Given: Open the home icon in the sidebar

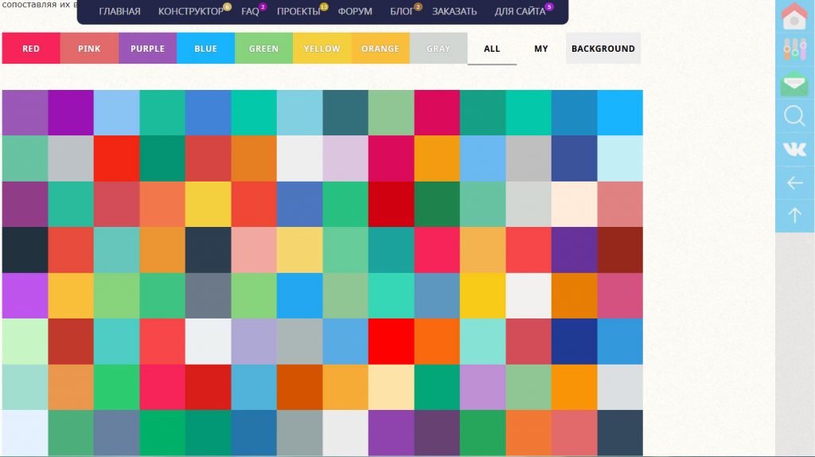Looking at the screenshot, I should 794,16.
